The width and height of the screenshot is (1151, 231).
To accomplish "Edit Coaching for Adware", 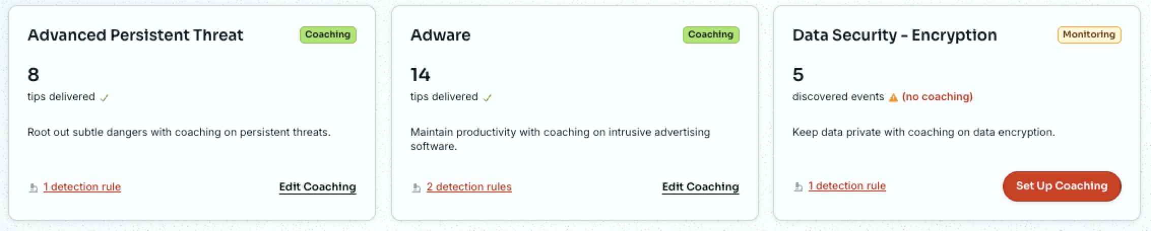I will (700, 187).
